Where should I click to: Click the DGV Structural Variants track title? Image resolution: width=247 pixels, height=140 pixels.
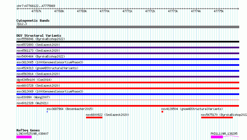[x=39, y=36]
